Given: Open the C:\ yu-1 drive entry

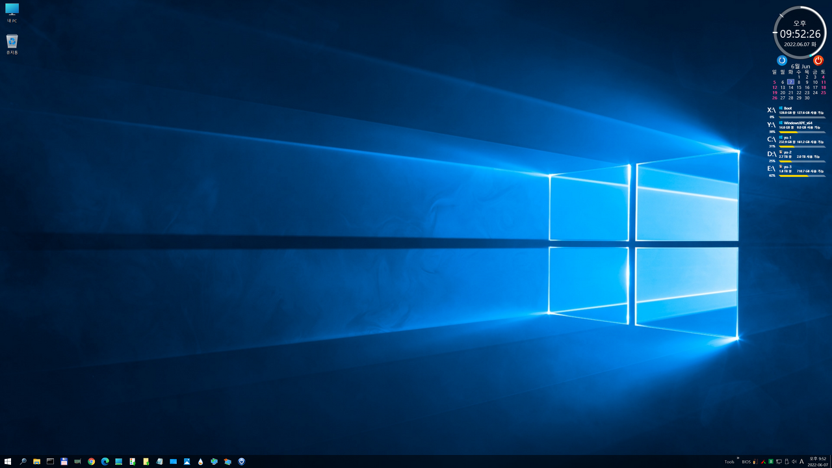Looking at the screenshot, I should click(796, 142).
